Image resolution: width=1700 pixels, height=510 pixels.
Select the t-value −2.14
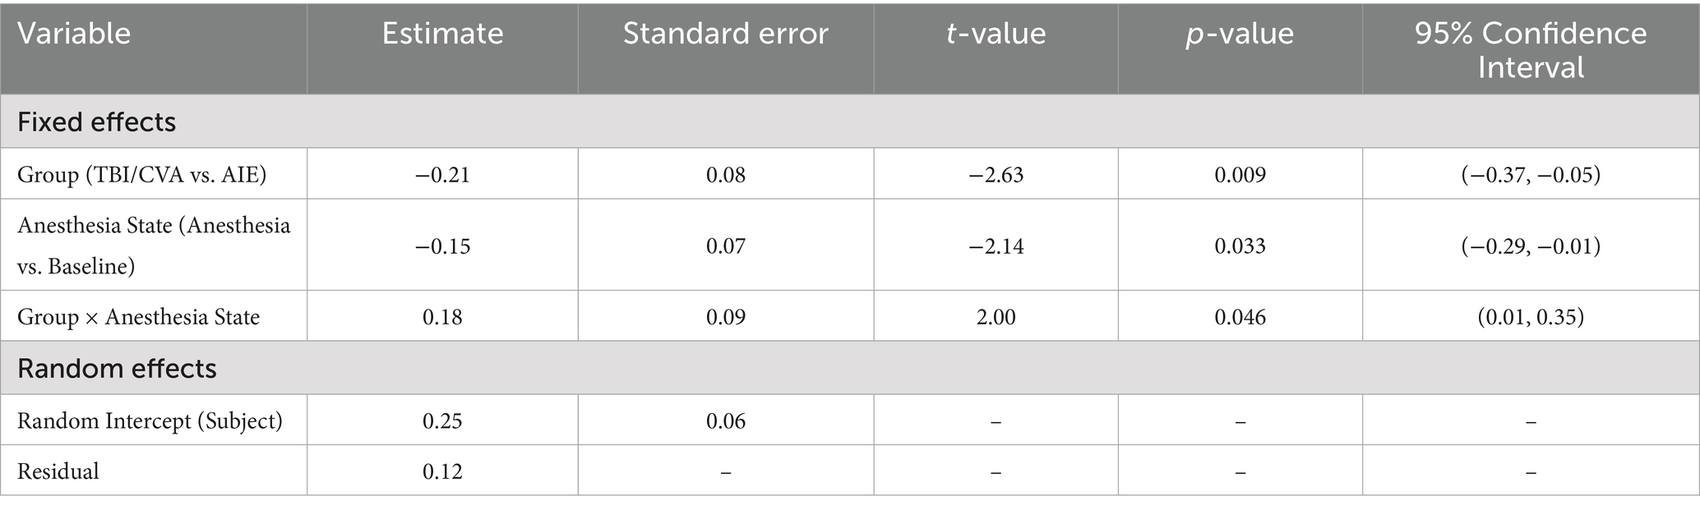[996, 246]
